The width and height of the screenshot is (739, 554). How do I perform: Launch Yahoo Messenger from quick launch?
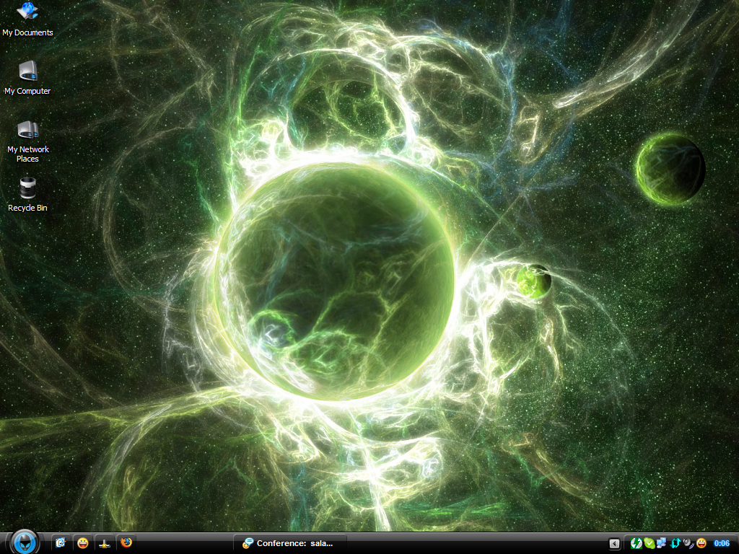click(83, 543)
